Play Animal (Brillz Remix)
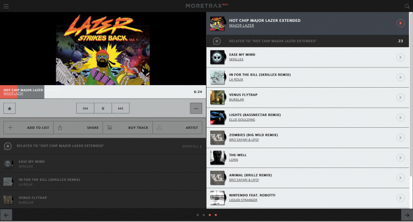 (400, 178)
